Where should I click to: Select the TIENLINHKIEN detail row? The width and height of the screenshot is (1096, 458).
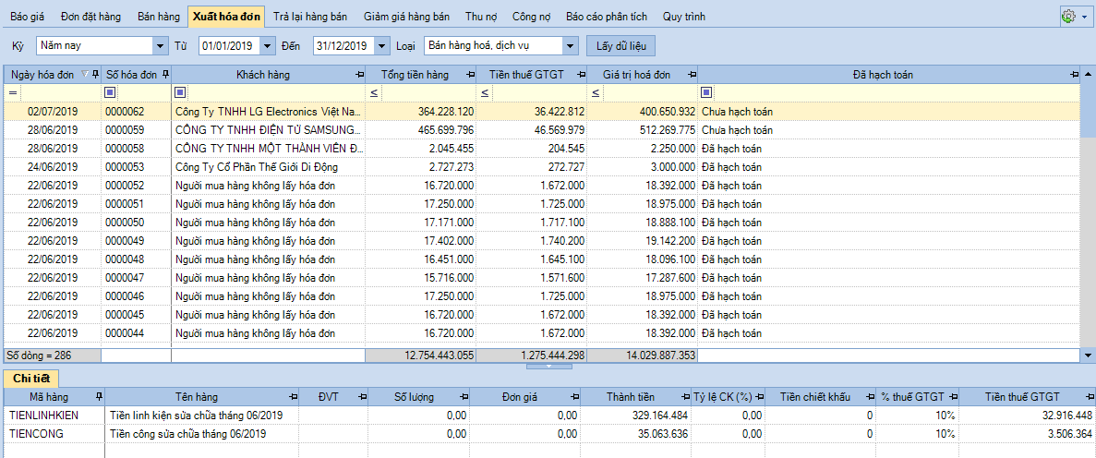(548, 415)
